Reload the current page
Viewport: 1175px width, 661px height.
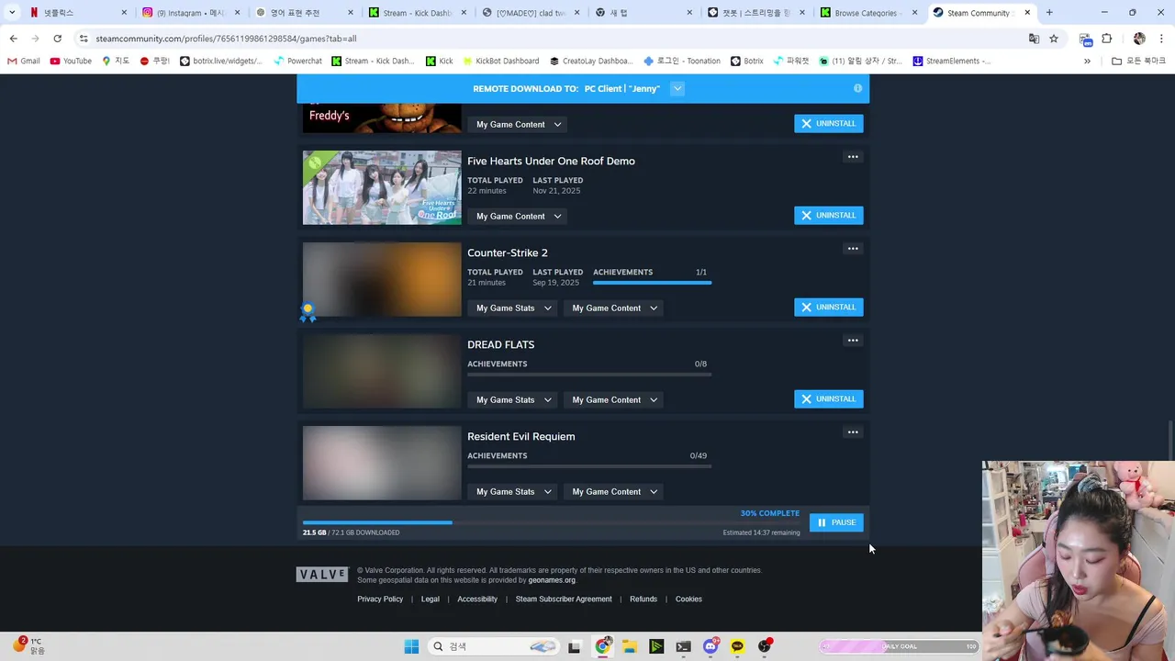pyautogui.click(x=57, y=39)
